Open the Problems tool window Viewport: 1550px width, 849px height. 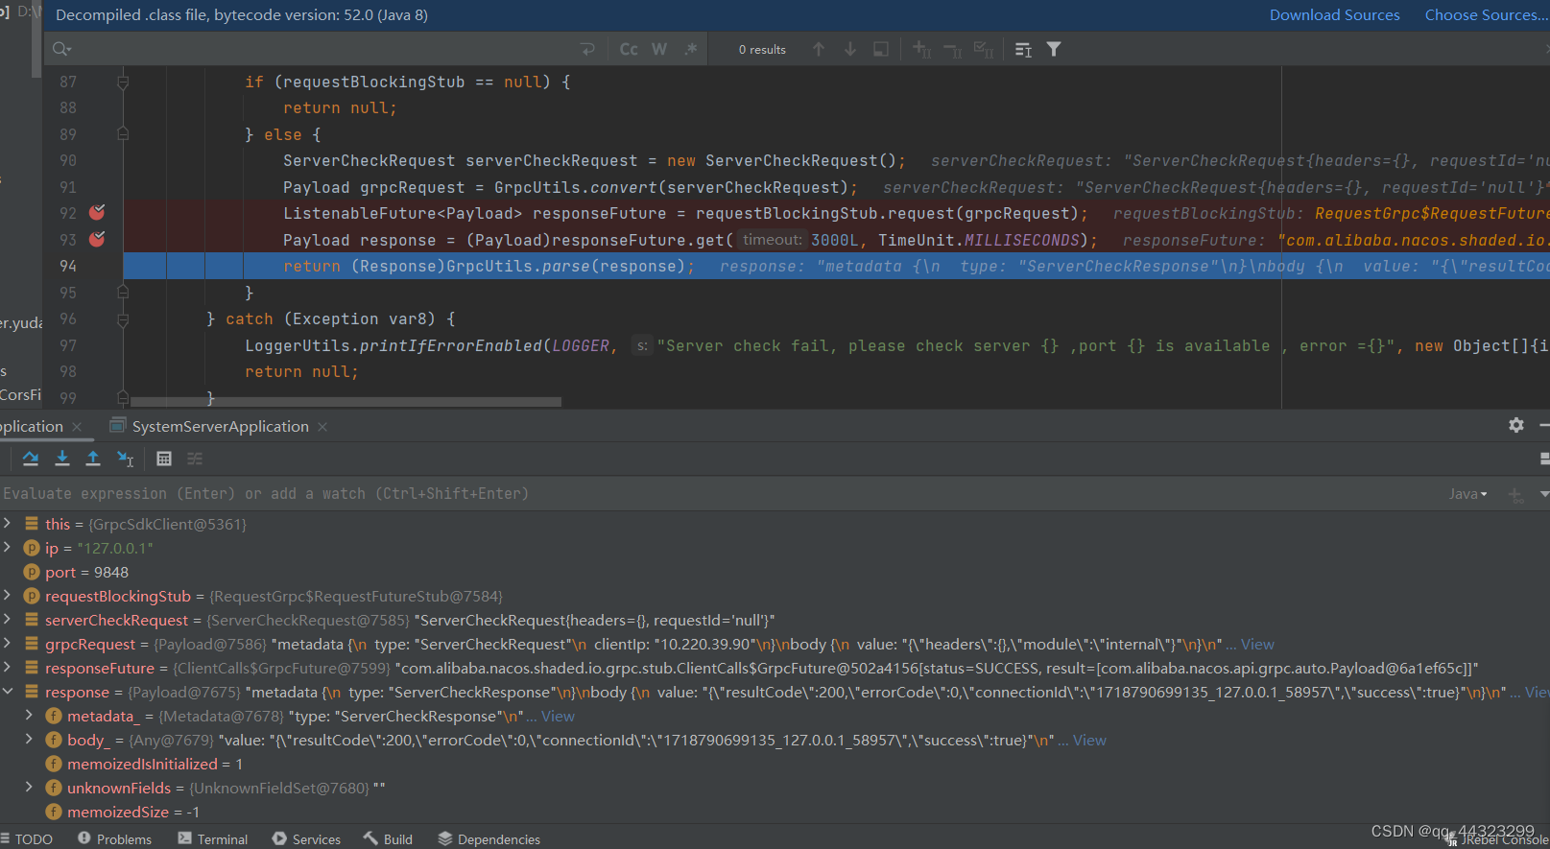(x=114, y=838)
